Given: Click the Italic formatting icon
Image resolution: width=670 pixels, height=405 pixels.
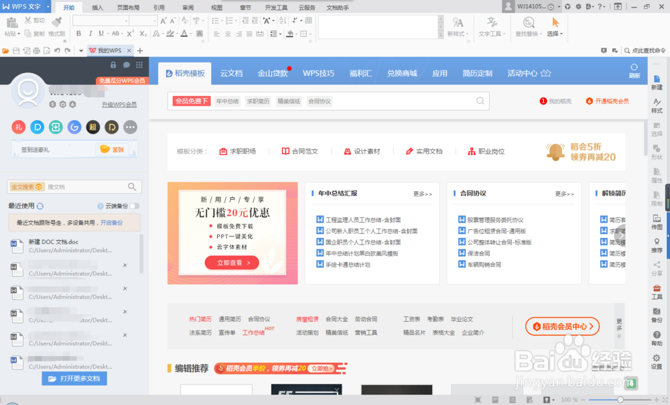Looking at the screenshot, I should (90, 34).
